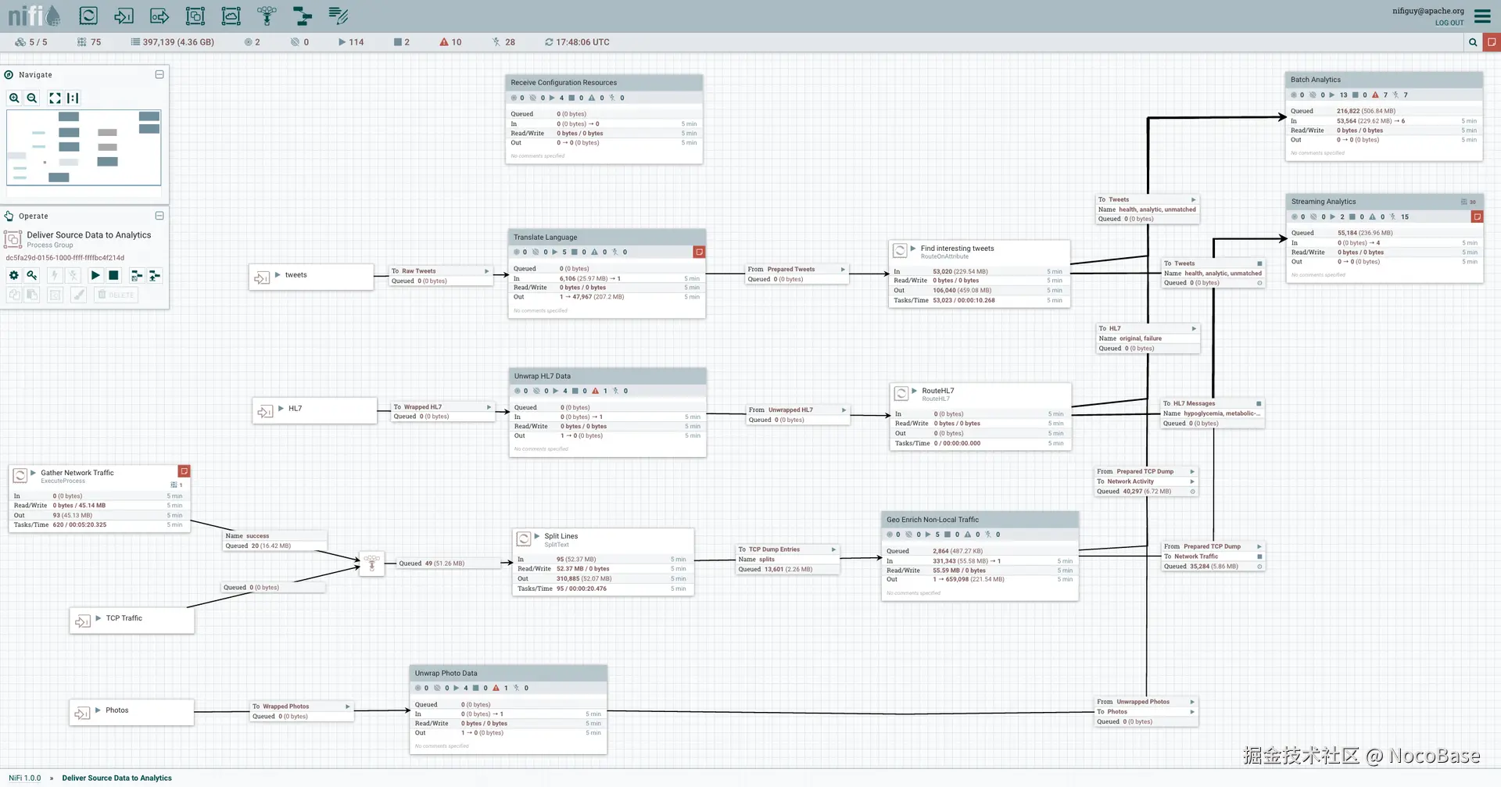Select the Processor icon in the components toolbar
Viewport: 1501px width, 787px height.
[88, 16]
